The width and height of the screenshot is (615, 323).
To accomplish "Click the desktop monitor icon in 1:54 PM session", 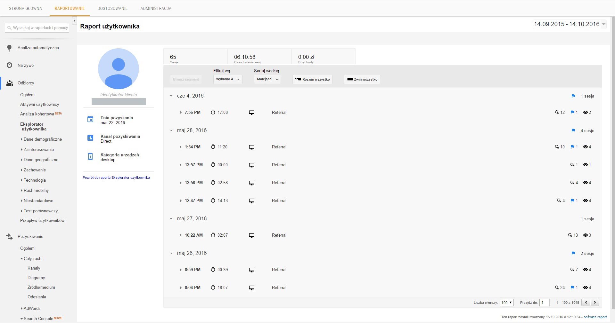I will [252, 147].
